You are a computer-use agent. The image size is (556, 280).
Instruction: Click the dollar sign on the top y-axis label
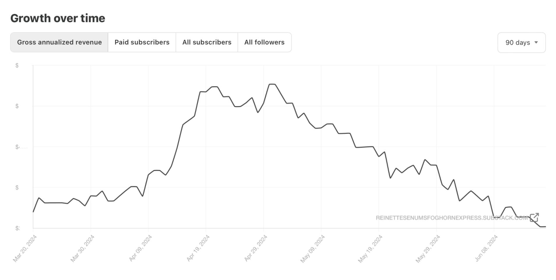[17, 65]
